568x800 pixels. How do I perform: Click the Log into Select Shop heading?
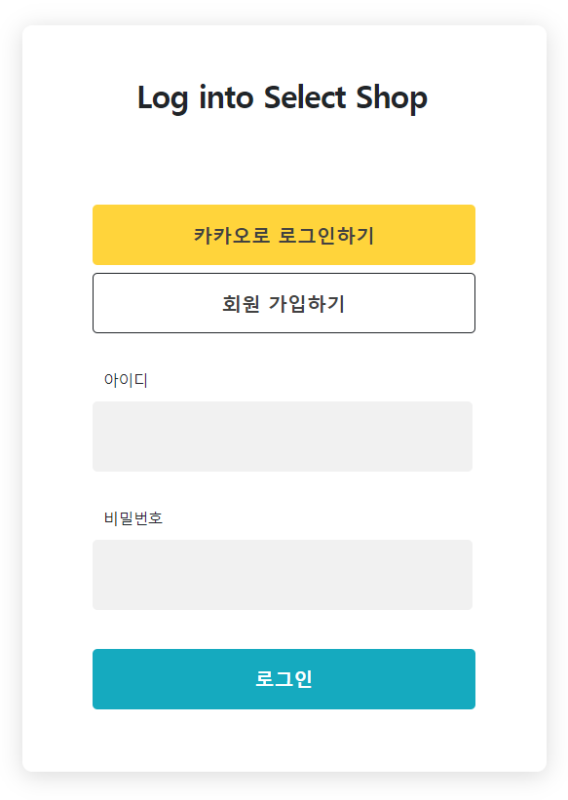tap(284, 97)
